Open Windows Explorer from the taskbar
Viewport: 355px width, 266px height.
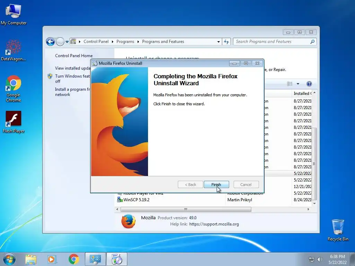[31, 259]
